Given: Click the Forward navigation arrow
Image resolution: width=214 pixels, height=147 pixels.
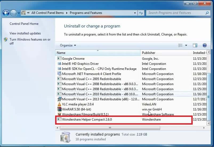Looking at the screenshot, I should 13,13.
